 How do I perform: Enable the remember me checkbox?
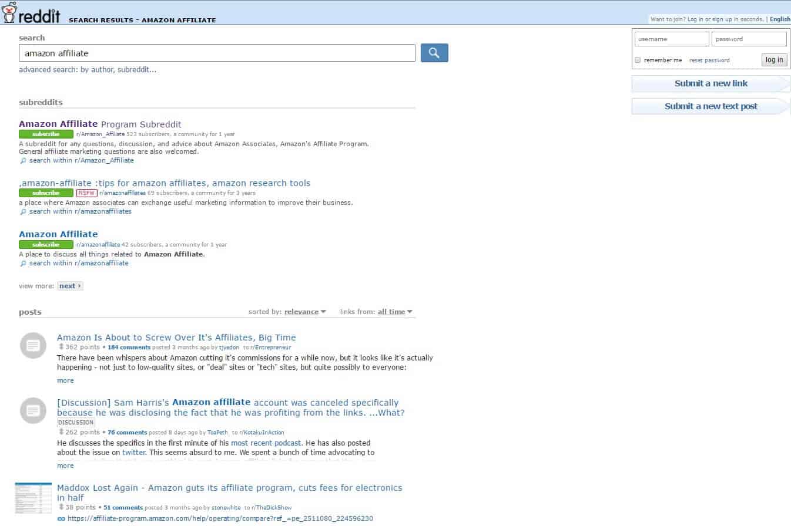638,60
